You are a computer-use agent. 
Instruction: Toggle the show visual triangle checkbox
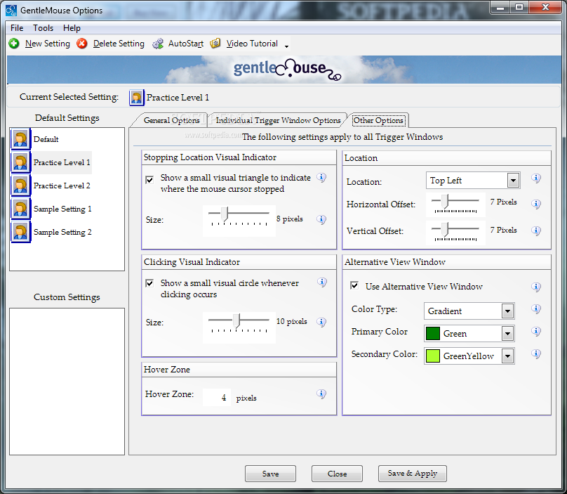click(149, 180)
